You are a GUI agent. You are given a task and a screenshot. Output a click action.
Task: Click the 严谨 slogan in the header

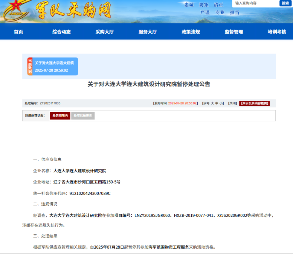click(205, 12)
